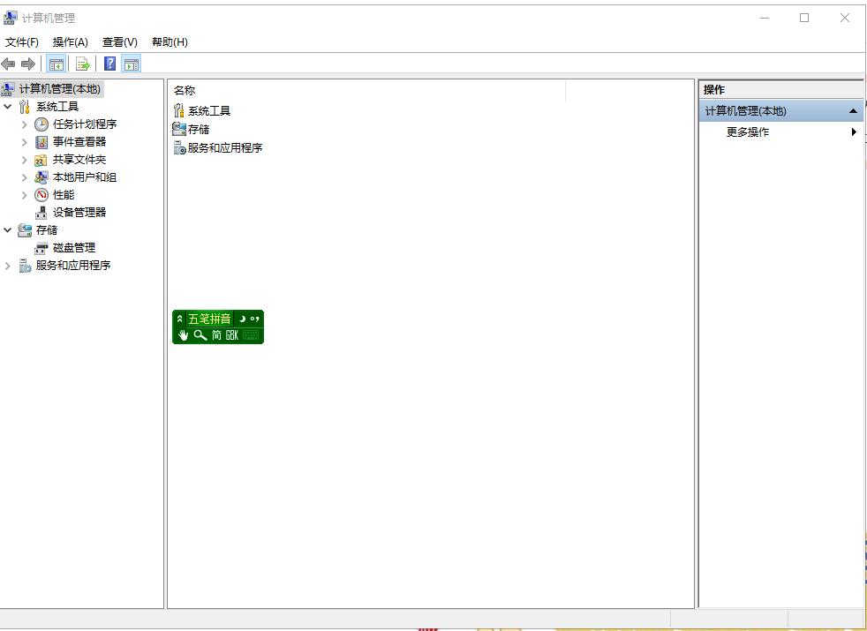Click the Export List toolbar icon
This screenshot has width=867, height=631.
point(83,64)
